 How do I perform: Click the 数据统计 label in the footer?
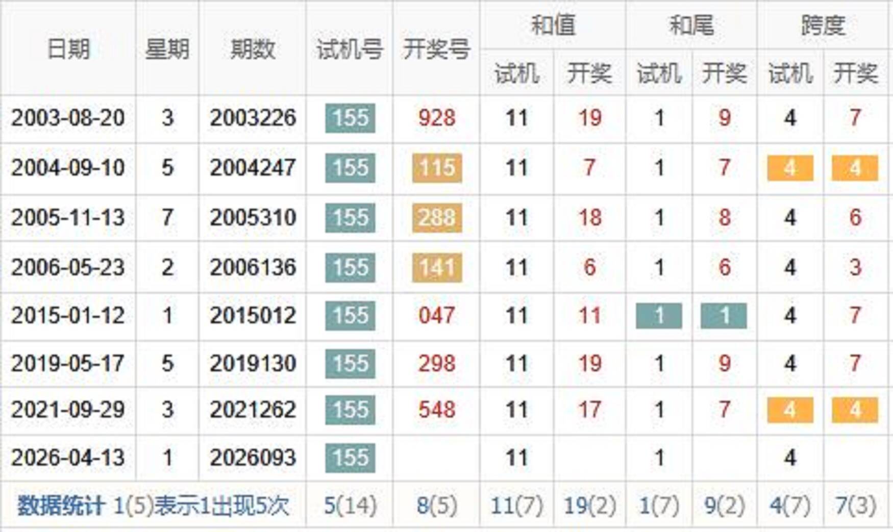(60, 506)
